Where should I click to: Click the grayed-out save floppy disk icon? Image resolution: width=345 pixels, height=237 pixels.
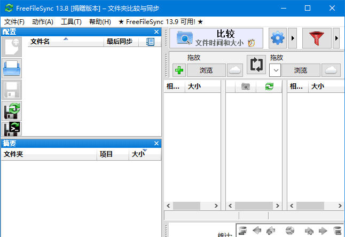coord(12,90)
